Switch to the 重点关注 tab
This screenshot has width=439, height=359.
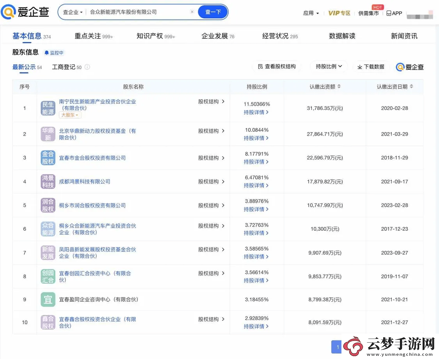point(94,36)
